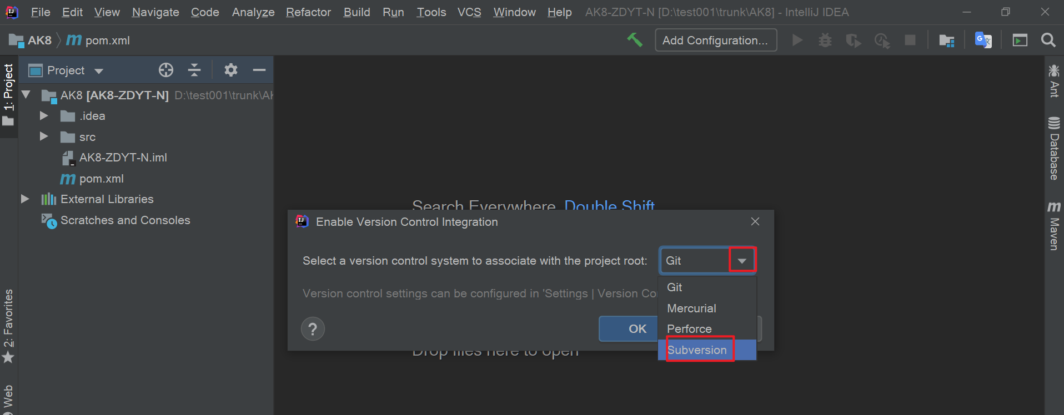Screen dimensions: 1064x415
Task: Close the Enable Version Control dialog
Action: (755, 221)
